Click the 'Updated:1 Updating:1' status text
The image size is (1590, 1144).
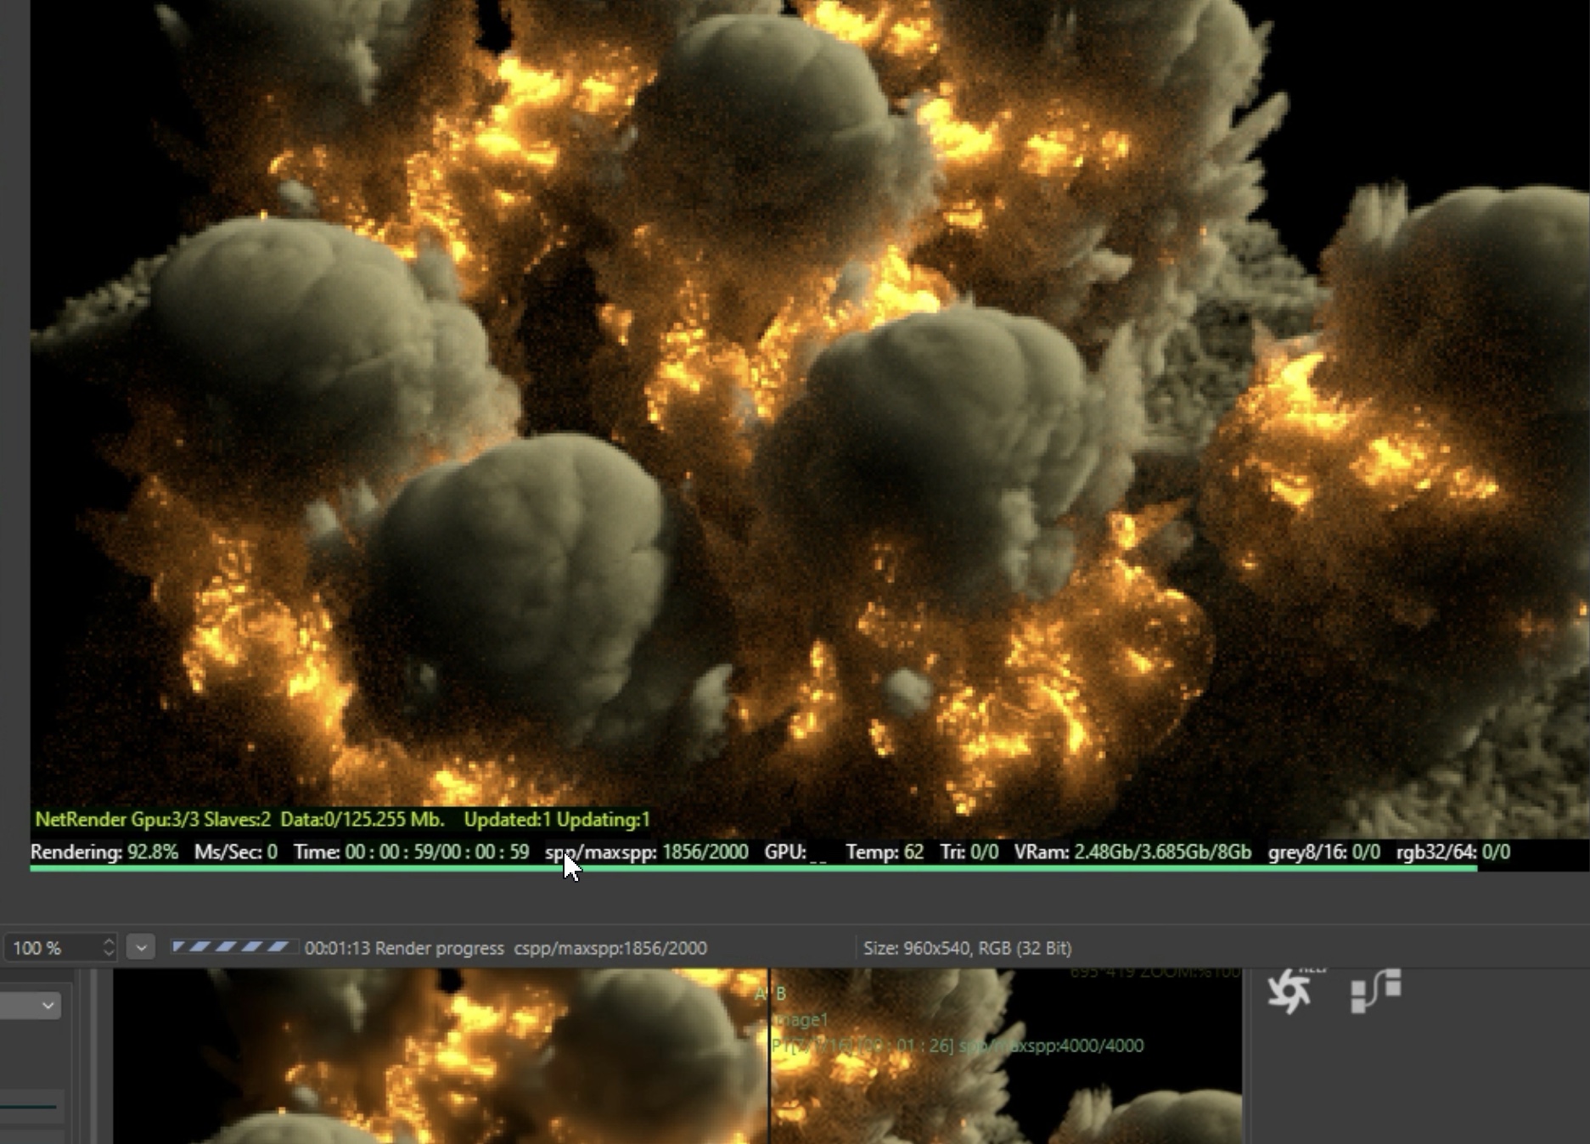557,820
